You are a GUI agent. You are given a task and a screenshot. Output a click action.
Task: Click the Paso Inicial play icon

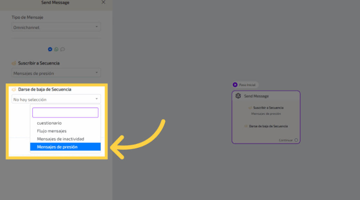[x=235, y=85]
